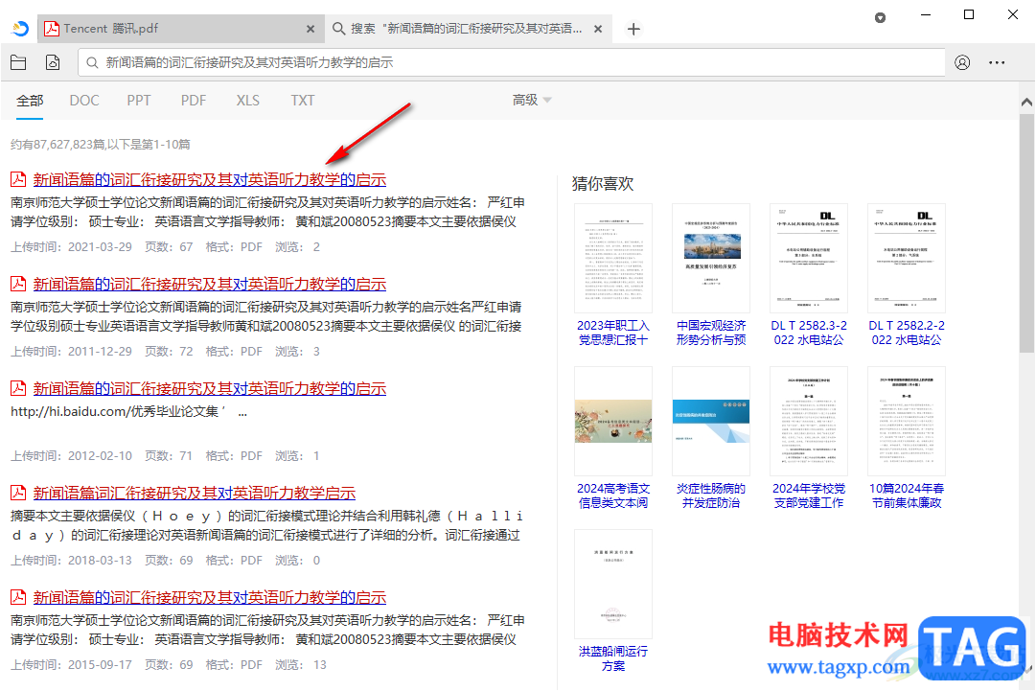Click the 炎症性肠病的并发症防治 link

click(x=711, y=495)
